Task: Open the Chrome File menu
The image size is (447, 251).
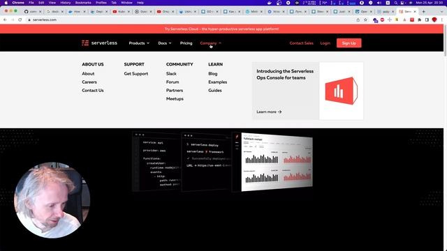Action: pyautogui.click(x=31, y=3)
